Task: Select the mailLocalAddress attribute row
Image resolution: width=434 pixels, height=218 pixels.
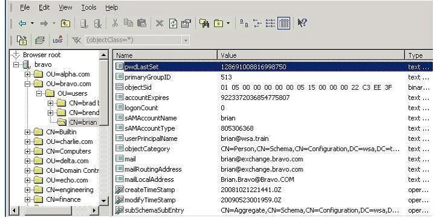Action: click(x=273, y=179)
